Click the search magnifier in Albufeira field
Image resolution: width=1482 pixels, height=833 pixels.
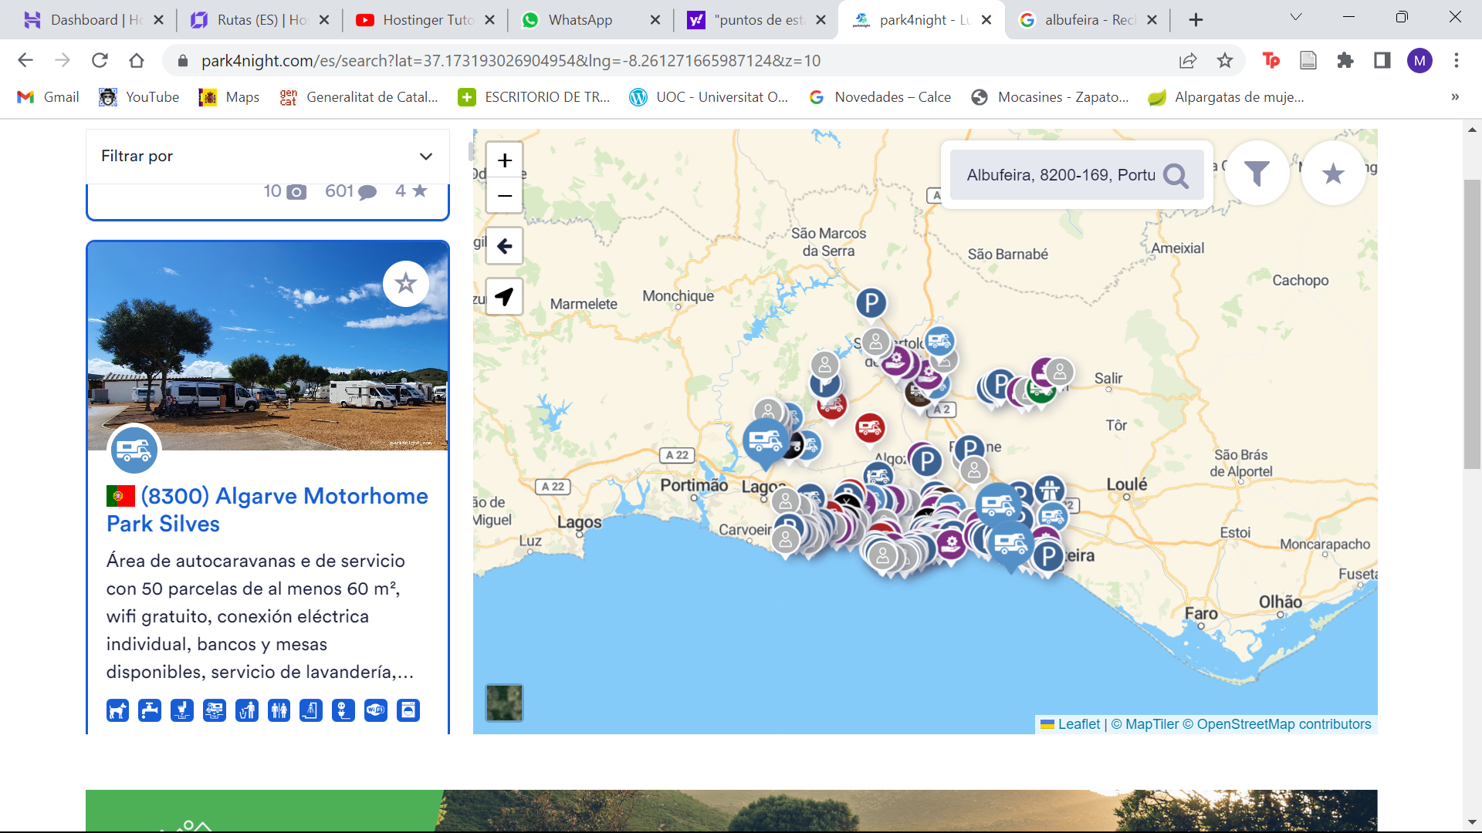coord(1176,176)
